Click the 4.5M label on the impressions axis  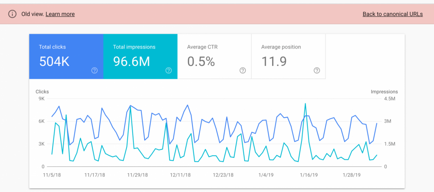pos(390,99)
